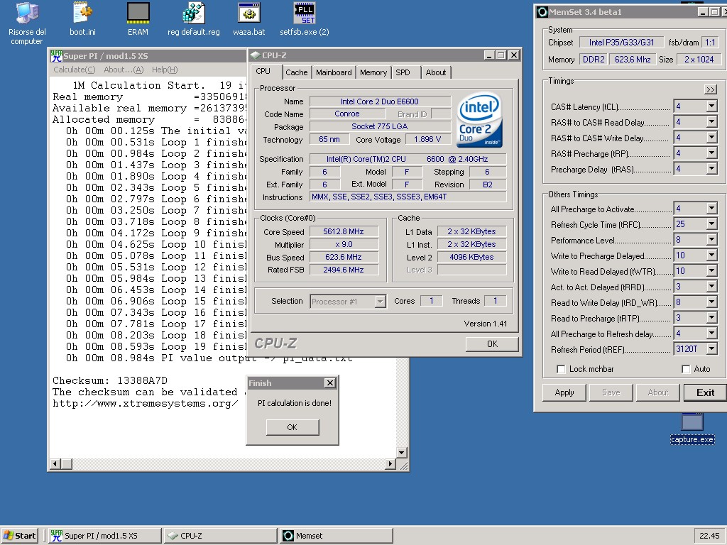Open All Precharge to Activate dropdown
The width and height of the screenshot is (727, 545).
(711, 209)
